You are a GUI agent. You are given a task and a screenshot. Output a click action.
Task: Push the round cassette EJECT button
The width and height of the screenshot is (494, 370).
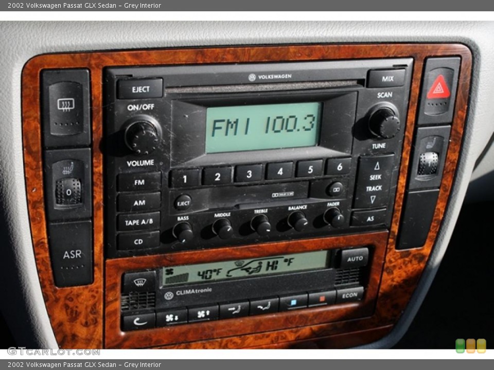pos(183,202)
